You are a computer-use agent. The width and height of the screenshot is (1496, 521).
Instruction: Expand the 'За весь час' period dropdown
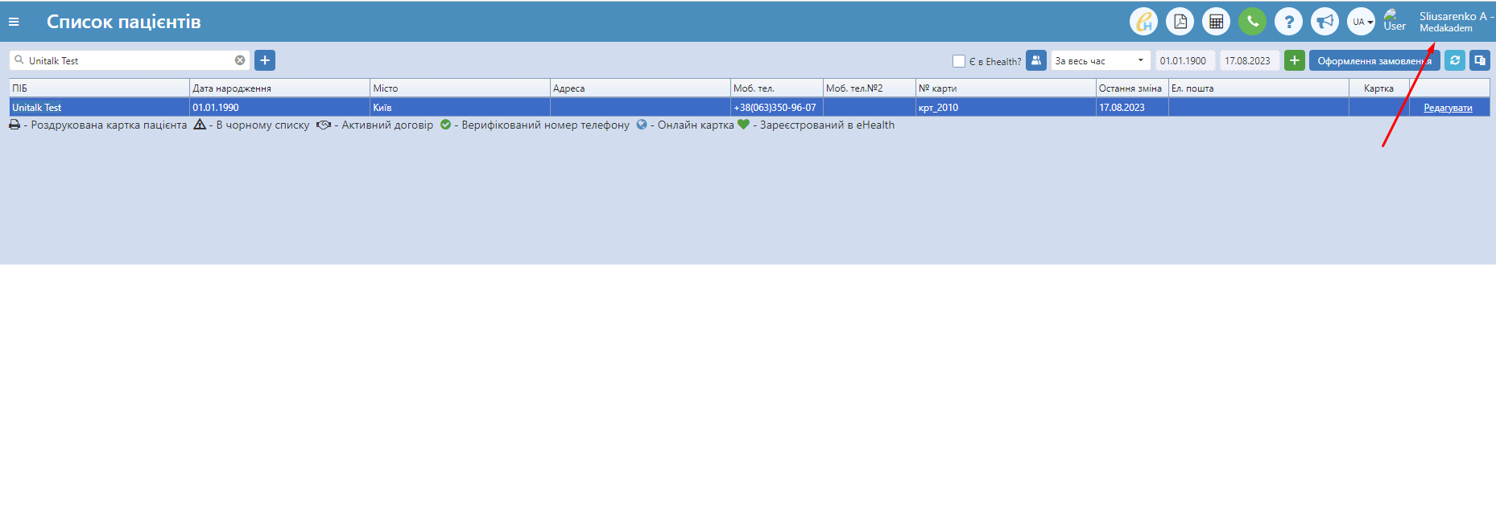(x=1100, y=60)
